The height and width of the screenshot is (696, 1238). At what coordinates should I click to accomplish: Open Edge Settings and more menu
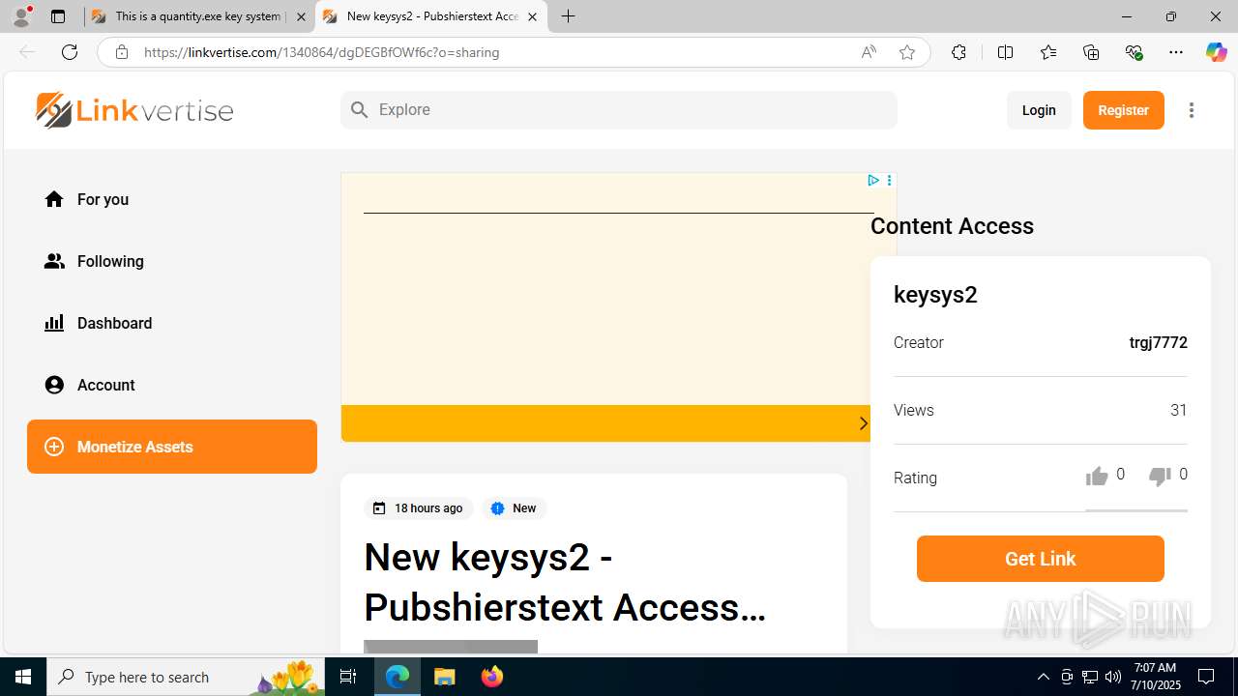point(1176,52)
